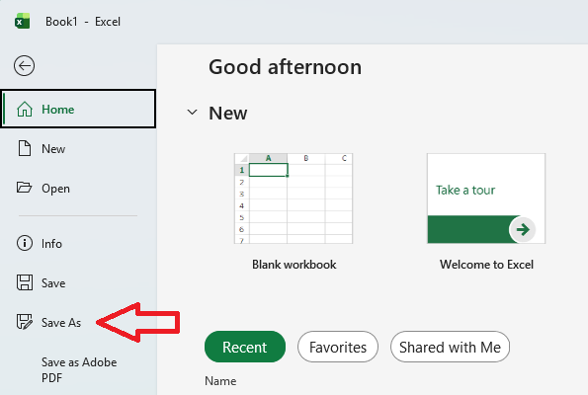The height and width of the screenshot is (395, 588).
Task: Select the Home house icon
Action: coord(25,109)
